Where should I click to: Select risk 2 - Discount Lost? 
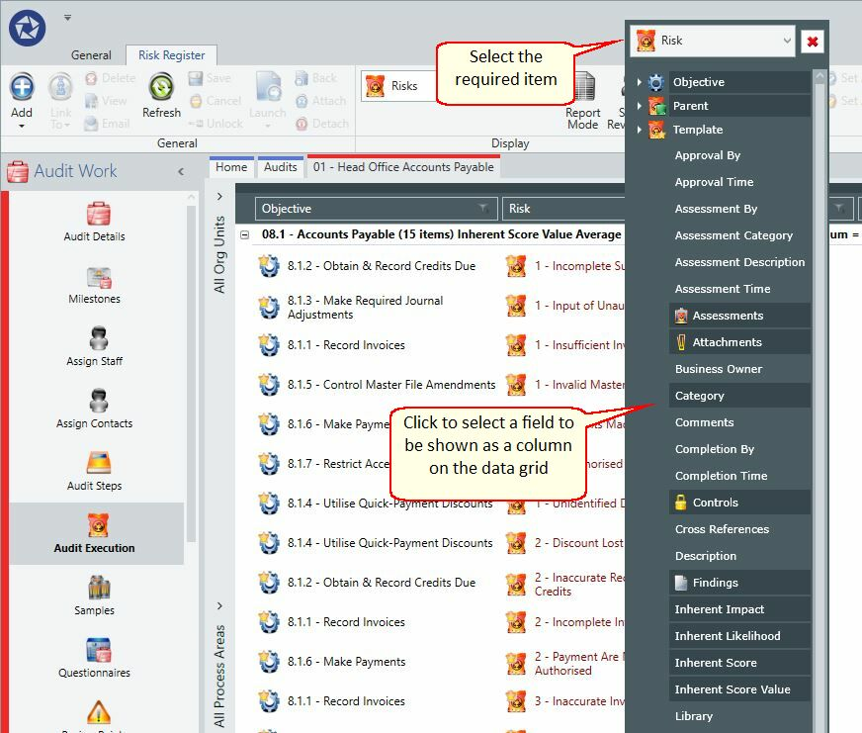(579, 543)
